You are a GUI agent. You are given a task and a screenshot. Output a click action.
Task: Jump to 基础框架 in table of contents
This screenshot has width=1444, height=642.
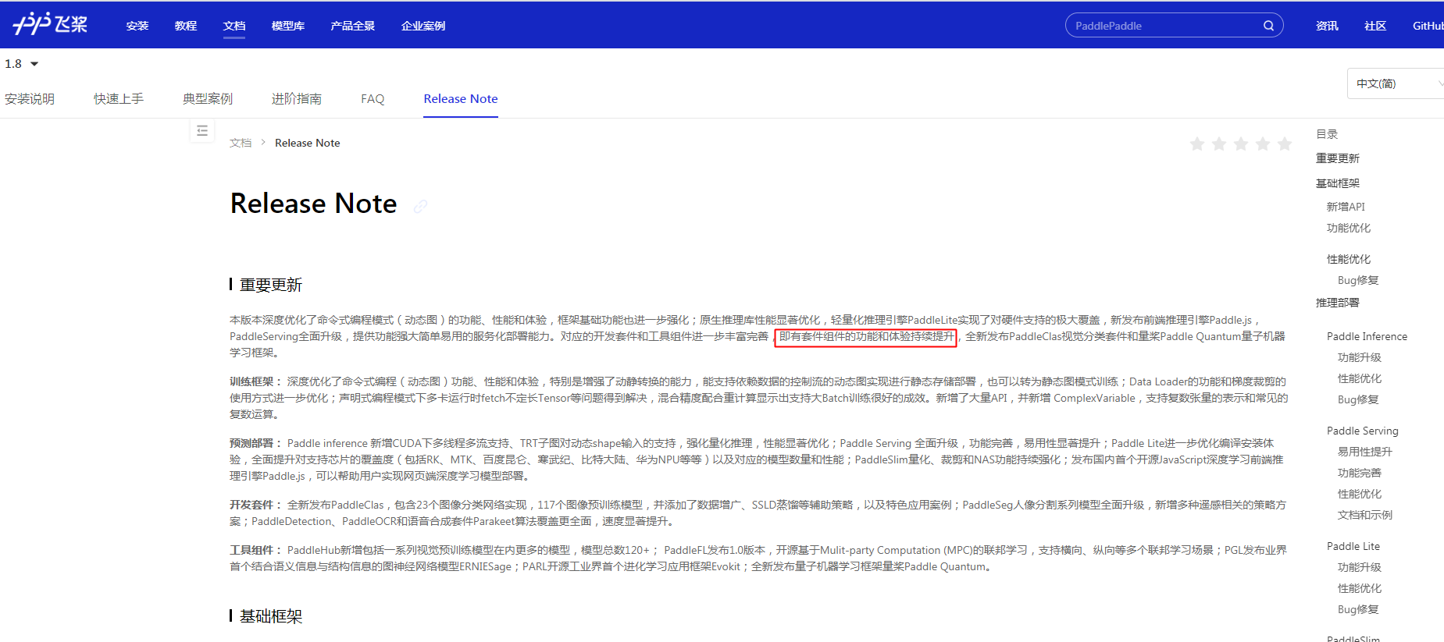coord(1338,183)
